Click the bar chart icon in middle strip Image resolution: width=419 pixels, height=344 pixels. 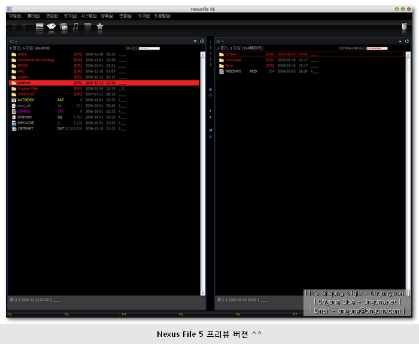(210, 130)
